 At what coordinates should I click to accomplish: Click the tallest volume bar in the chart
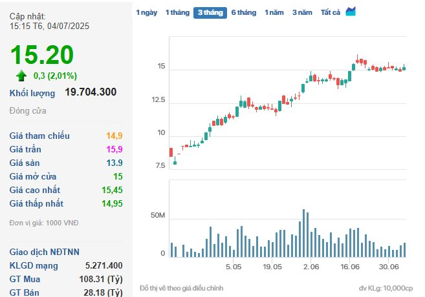[x=303, y=232]
